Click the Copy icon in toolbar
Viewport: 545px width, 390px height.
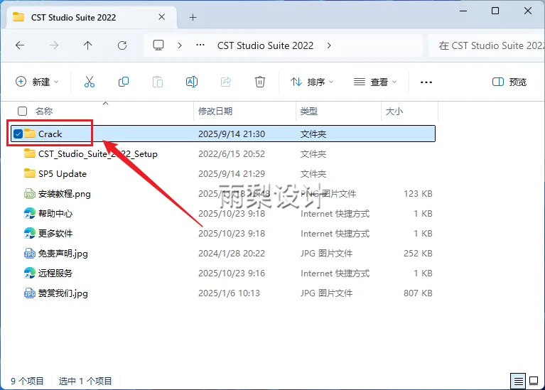(x=124, y=82)
